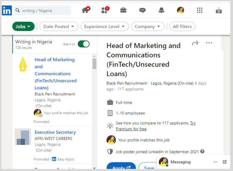The height and width of the screenshot is (171, 233).
Task: Click the job list scroll down arrow
Action: pos(94,168)
